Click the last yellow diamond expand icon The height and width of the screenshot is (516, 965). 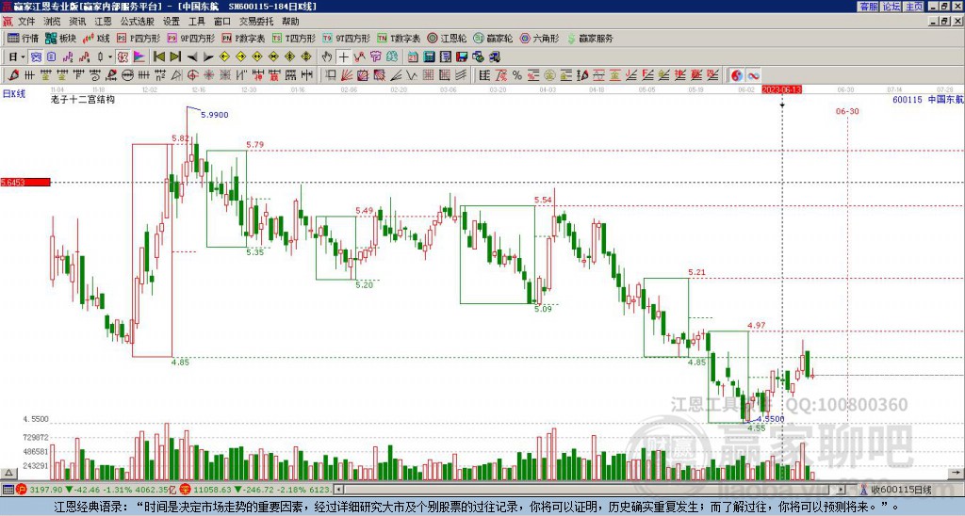tap(306, 57)
